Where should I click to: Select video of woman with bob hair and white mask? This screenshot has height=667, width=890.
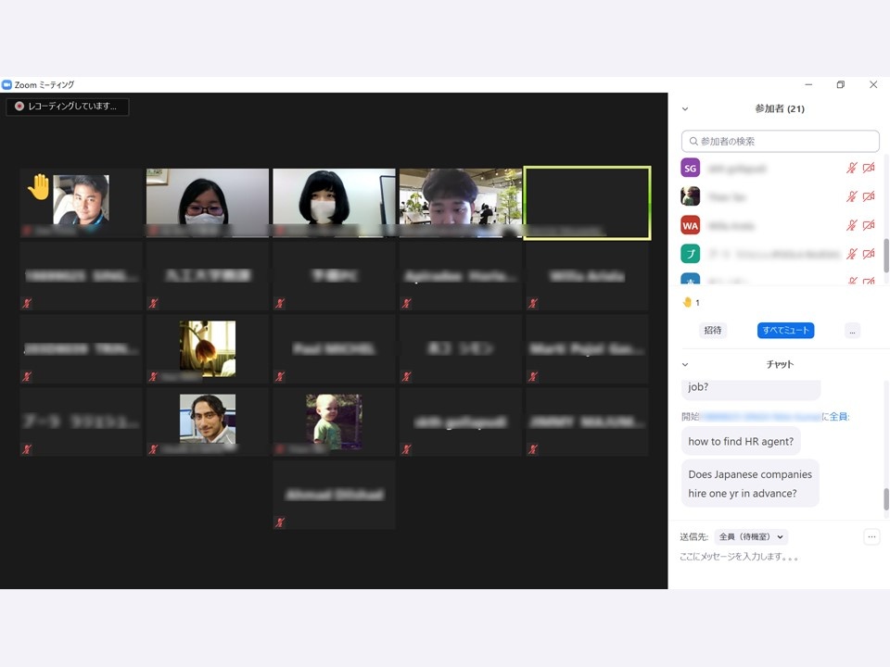point(334,202)
